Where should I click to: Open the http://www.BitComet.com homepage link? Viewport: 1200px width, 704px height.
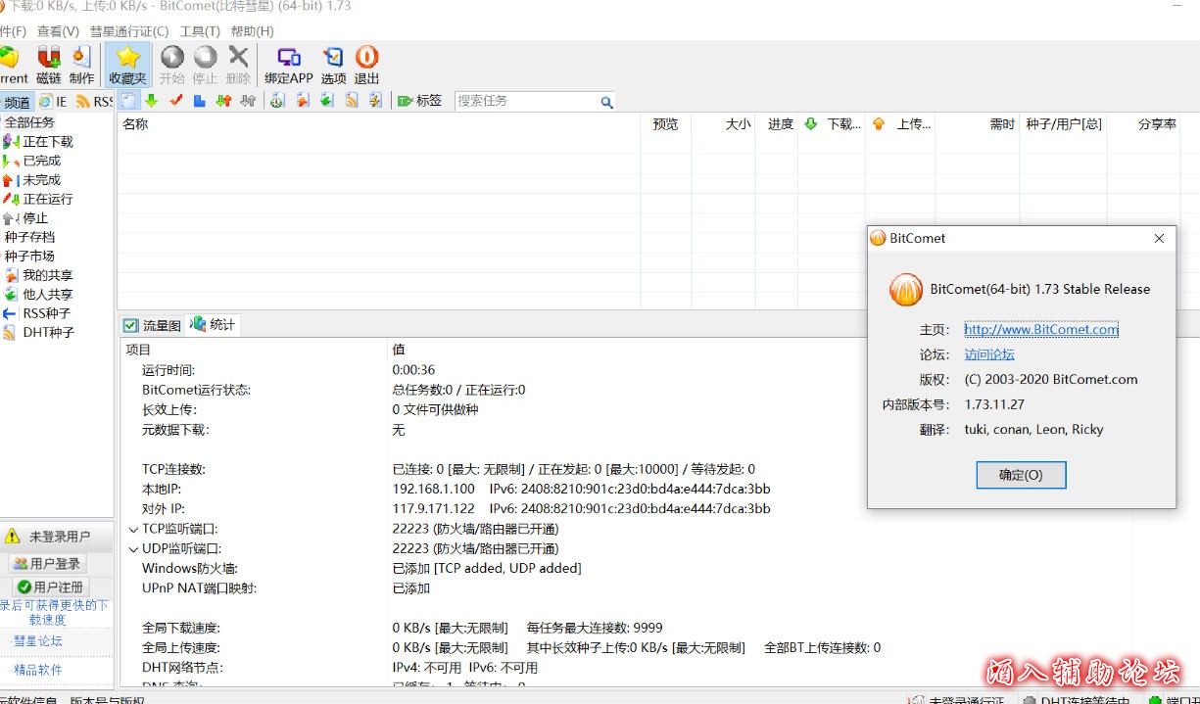(x=1040, y=330)
